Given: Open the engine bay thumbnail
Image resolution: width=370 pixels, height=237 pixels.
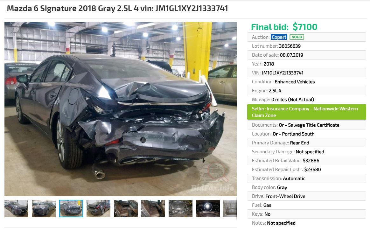Looking at the screenshot, I should point(180,208).
